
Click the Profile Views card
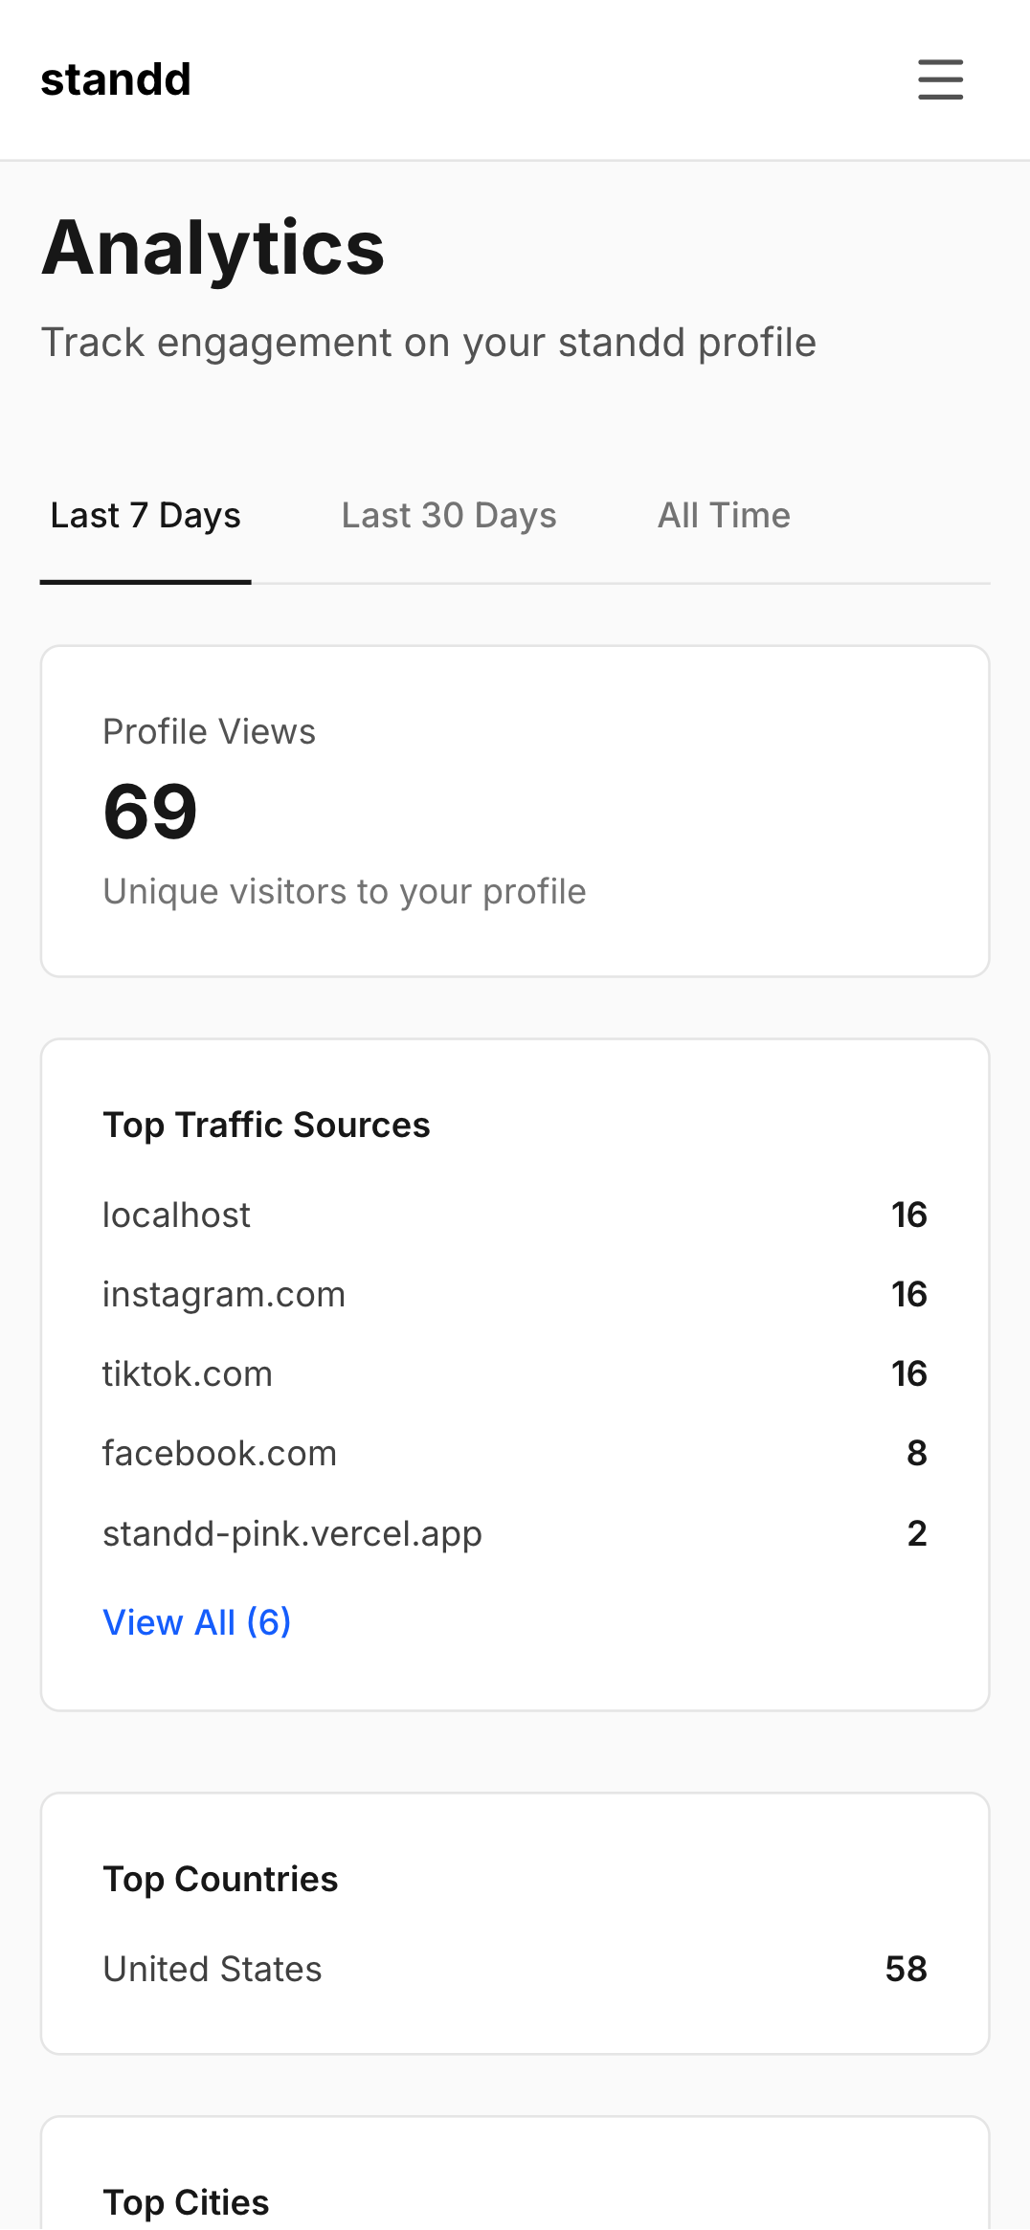click(x=515, y=809)
